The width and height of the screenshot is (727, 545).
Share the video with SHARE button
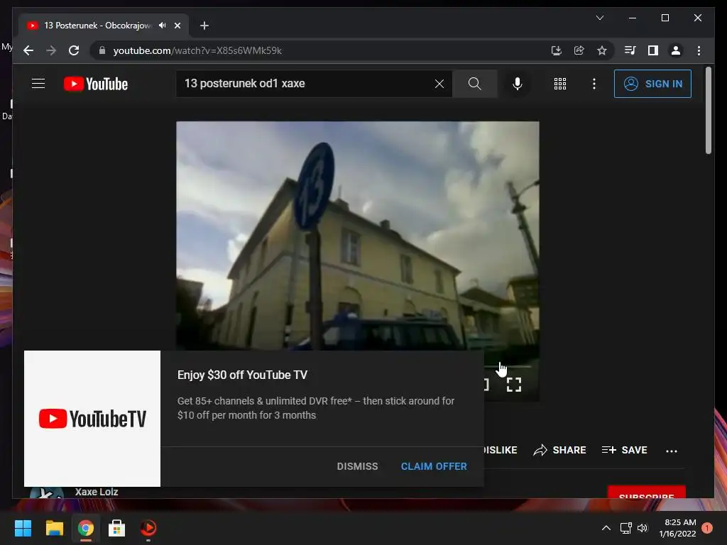coord(559,450)
